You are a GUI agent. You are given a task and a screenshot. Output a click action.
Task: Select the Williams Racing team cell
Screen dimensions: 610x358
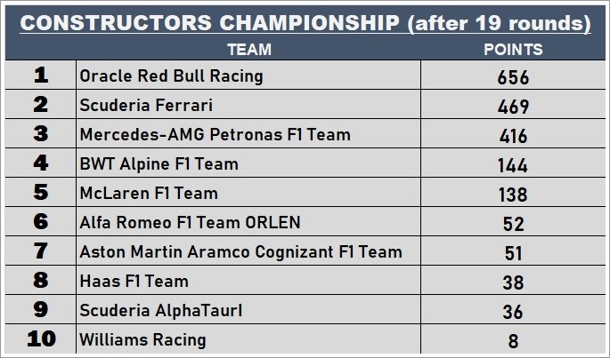(x=142, y=339)
